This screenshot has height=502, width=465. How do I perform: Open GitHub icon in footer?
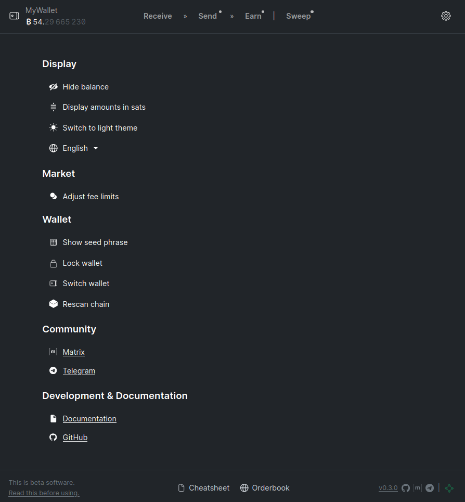pyautogui.click(x=406, y=488)
